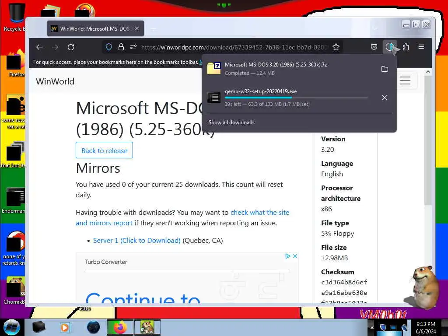Cancel the qemu-w32-setup download
This screenshot has height=336, width=448.
[385, 98]
